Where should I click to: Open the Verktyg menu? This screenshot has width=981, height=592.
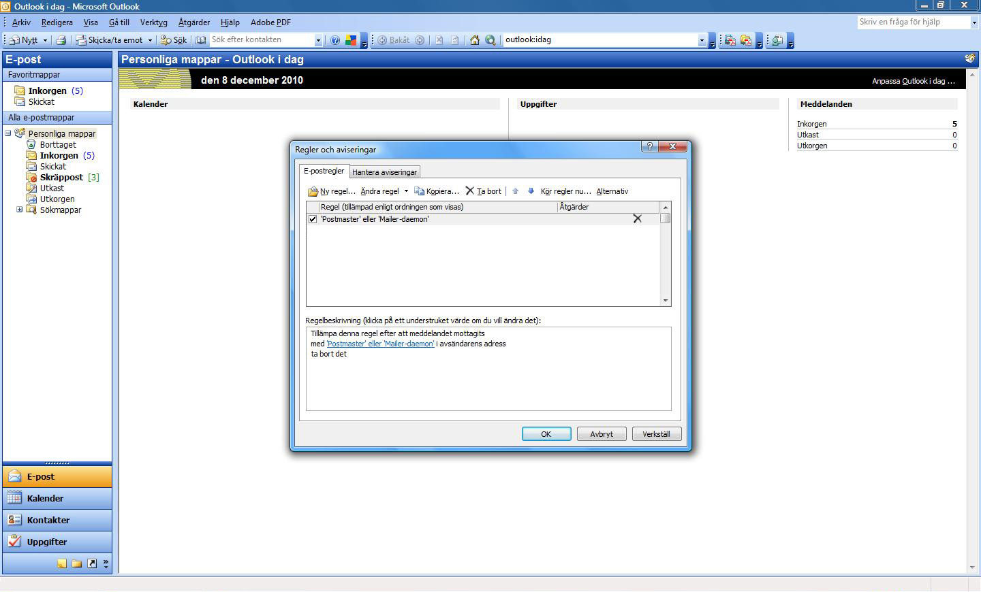[153, 22]
